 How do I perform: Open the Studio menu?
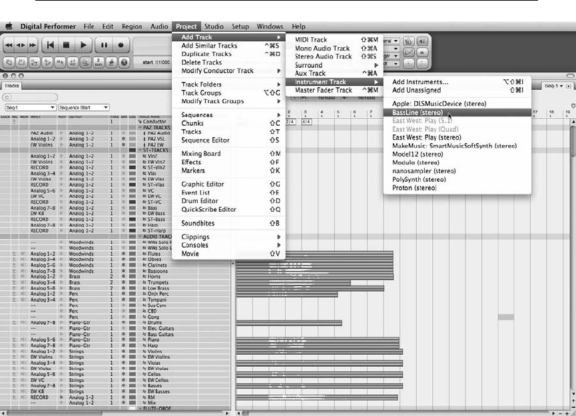(214, 27)
